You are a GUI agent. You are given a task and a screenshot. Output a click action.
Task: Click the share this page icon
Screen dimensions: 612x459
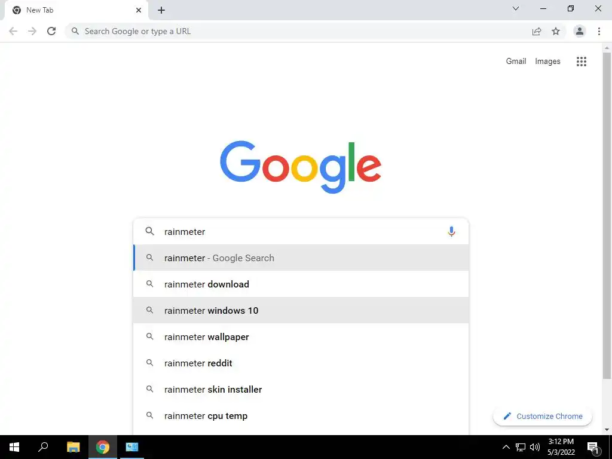(x=537, y=31)
